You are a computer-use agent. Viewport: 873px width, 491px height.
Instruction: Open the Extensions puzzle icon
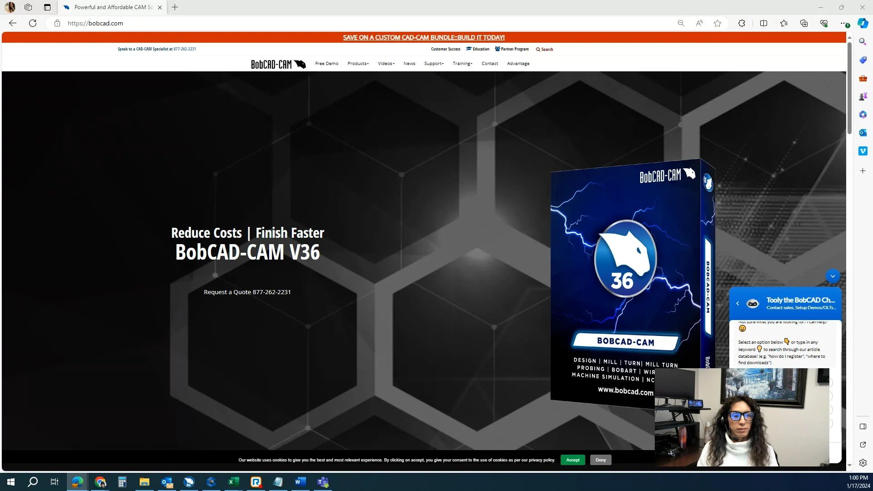tap(742, 23)
